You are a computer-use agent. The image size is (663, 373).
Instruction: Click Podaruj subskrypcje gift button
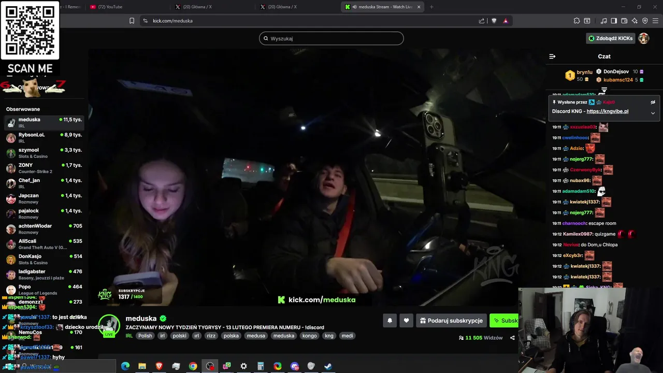[452, 321]
